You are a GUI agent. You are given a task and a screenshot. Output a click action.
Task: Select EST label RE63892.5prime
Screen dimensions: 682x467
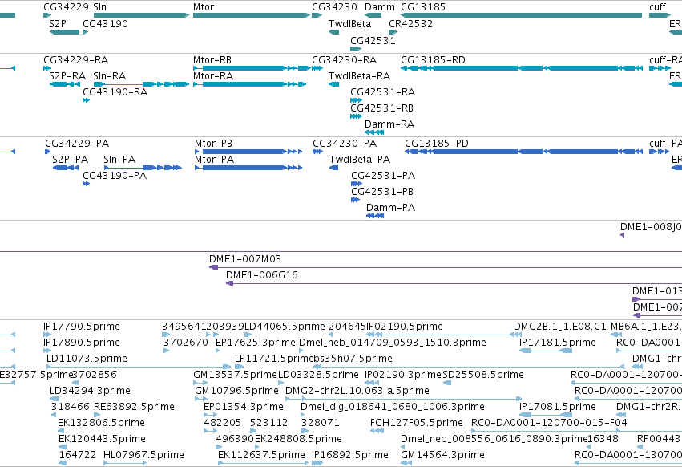point(135,407)
